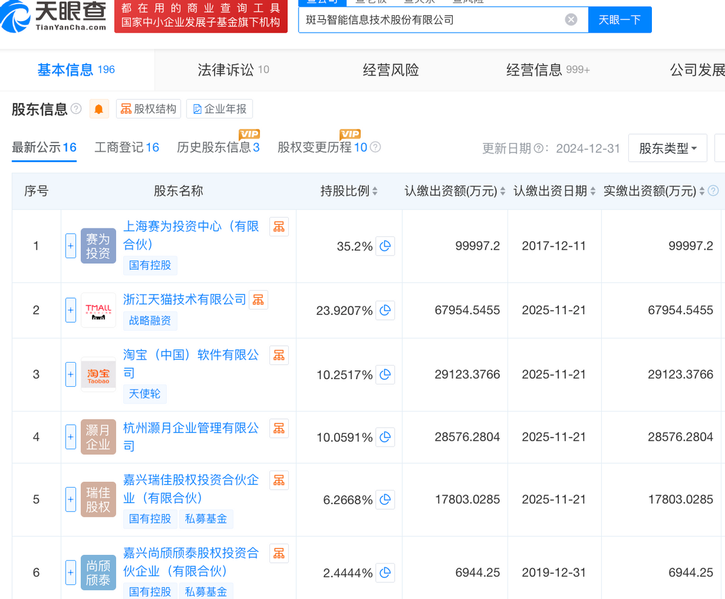Open the 股东类型 dropdown filter
The image size is (725, 599).
pyautogui.click(x=668, y=148)
